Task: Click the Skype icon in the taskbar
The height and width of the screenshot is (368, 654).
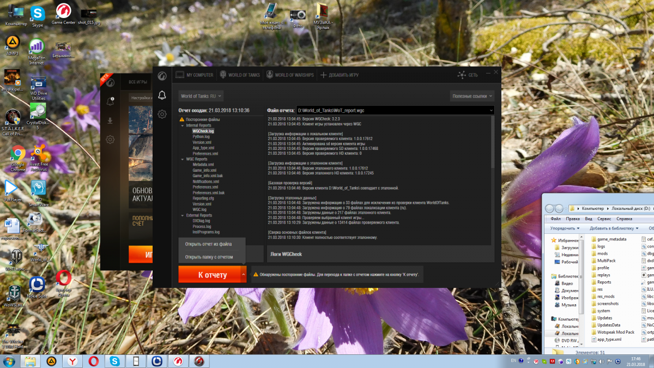Action: (114, 361)
